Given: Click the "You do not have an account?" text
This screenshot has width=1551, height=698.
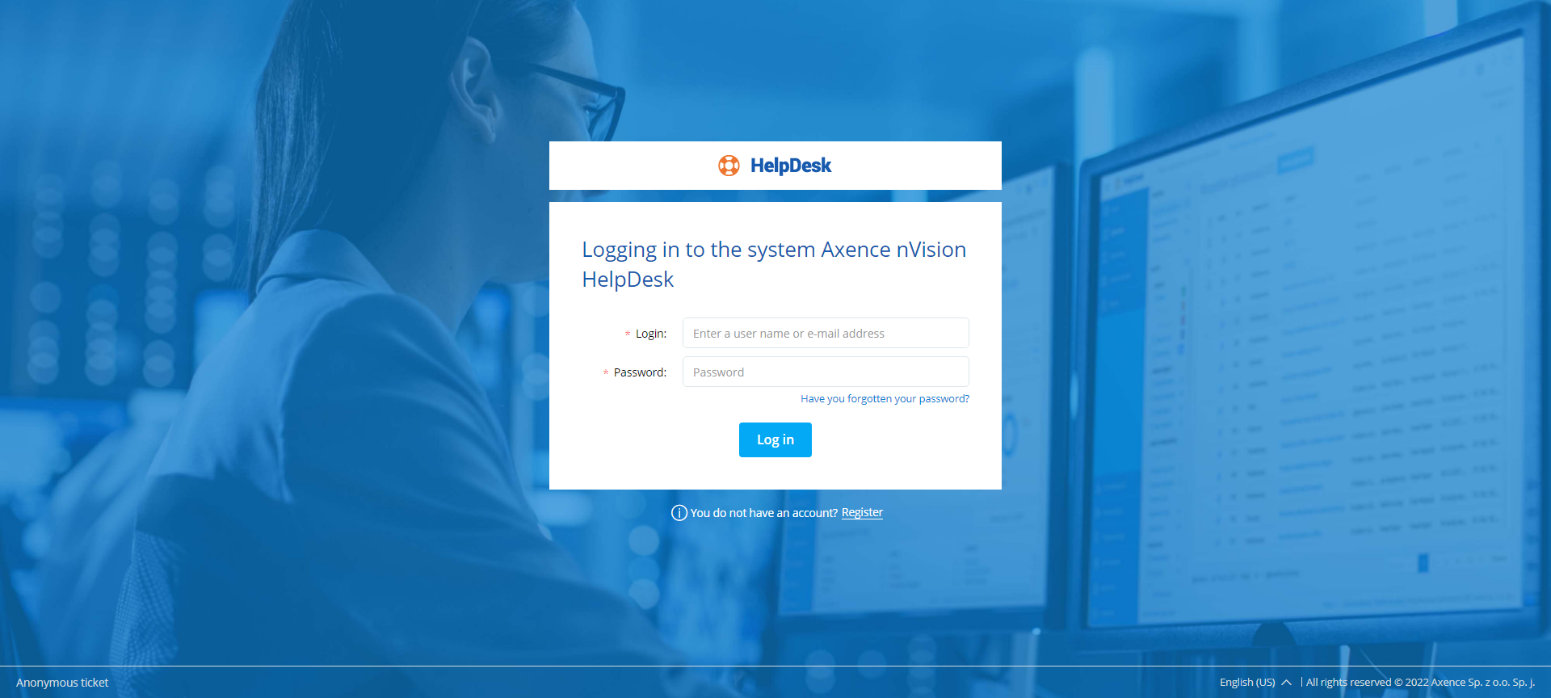Looking at the screenshot, I should pyautogui.click(x=763, y=513).
